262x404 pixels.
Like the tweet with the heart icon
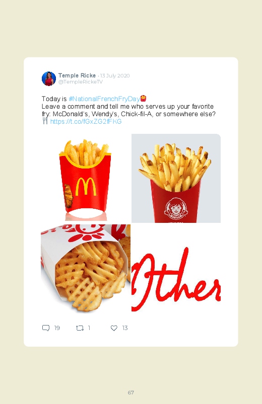click(x=114, y=328)
